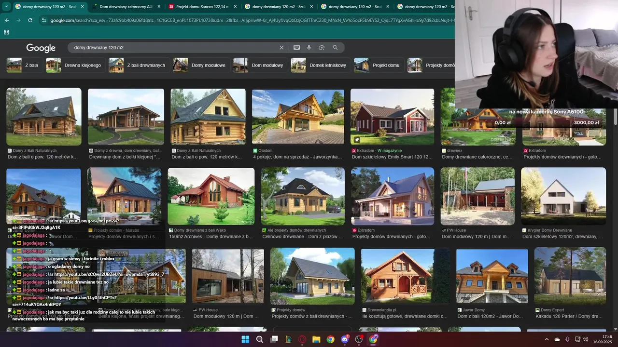Open Dom szkieletowy Emily Smart 120 link
618x347 pixels.
tap(392, 157)
